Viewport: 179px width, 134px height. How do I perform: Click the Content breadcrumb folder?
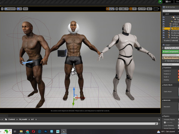[x=12, y=119]
